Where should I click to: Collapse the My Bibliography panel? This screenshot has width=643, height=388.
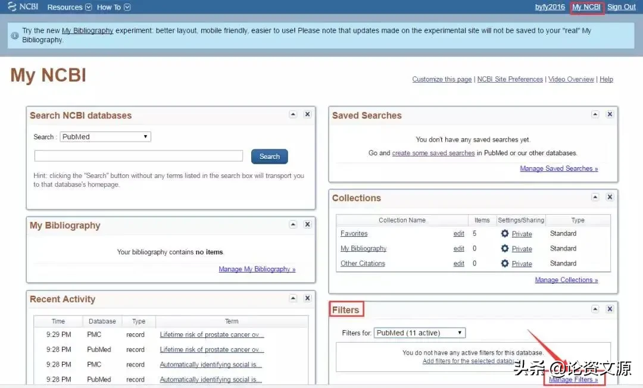pyautogui.click(x=293, y=224)
